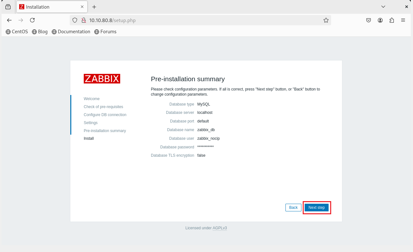Image resolution: width=413 pixels, height=252 pixels.
Task: Open the Documentation bookmark
Action: (x=71, y=32)
